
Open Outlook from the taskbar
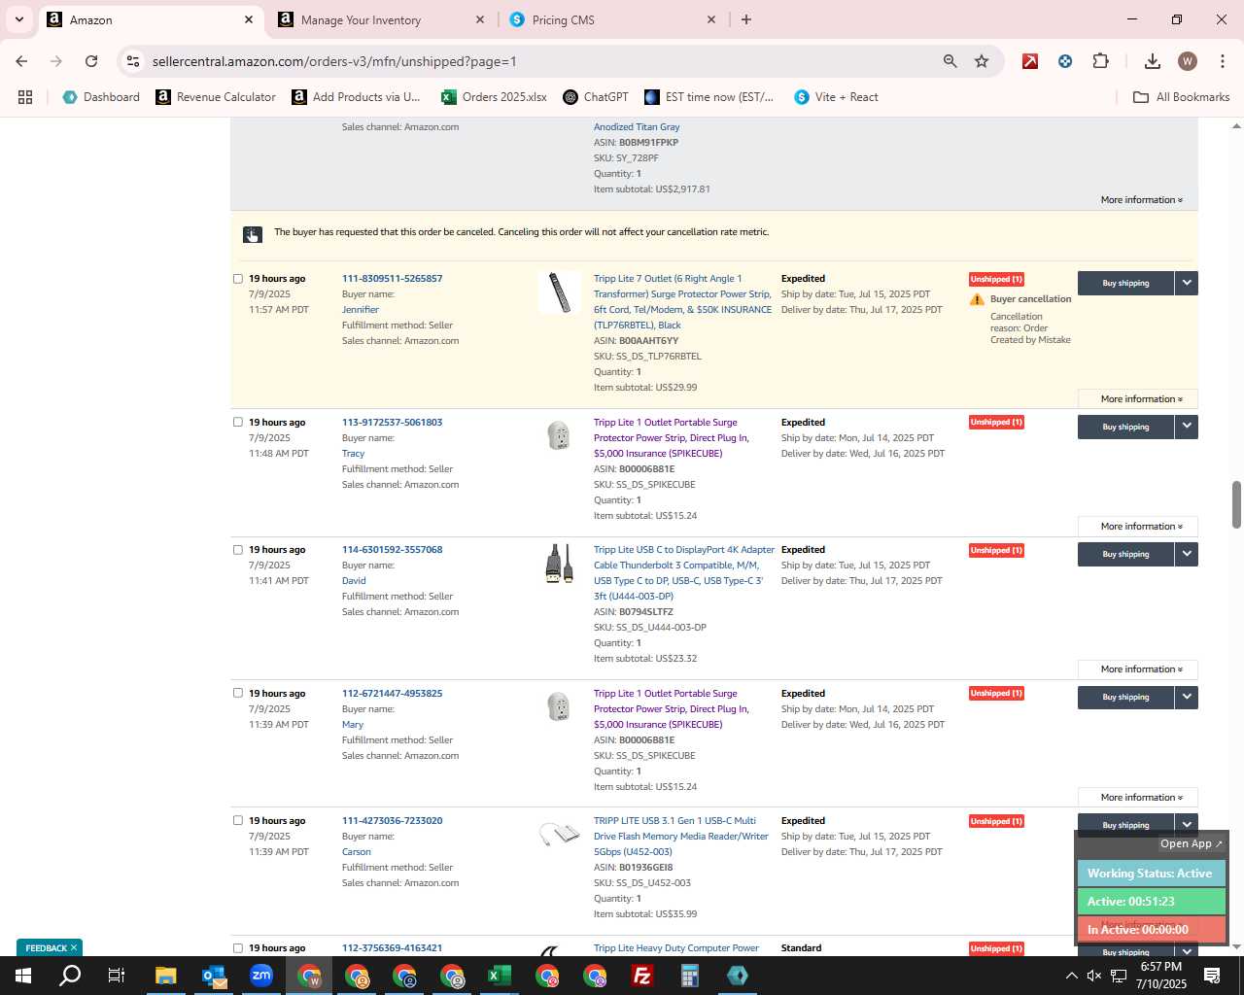pyautogui.click(x=214, y=976)
